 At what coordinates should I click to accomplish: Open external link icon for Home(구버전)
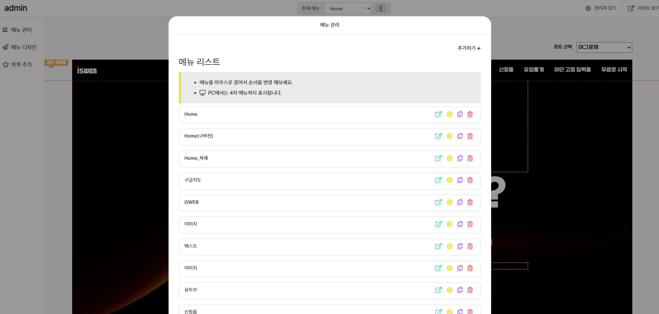[x=438, y=136]
